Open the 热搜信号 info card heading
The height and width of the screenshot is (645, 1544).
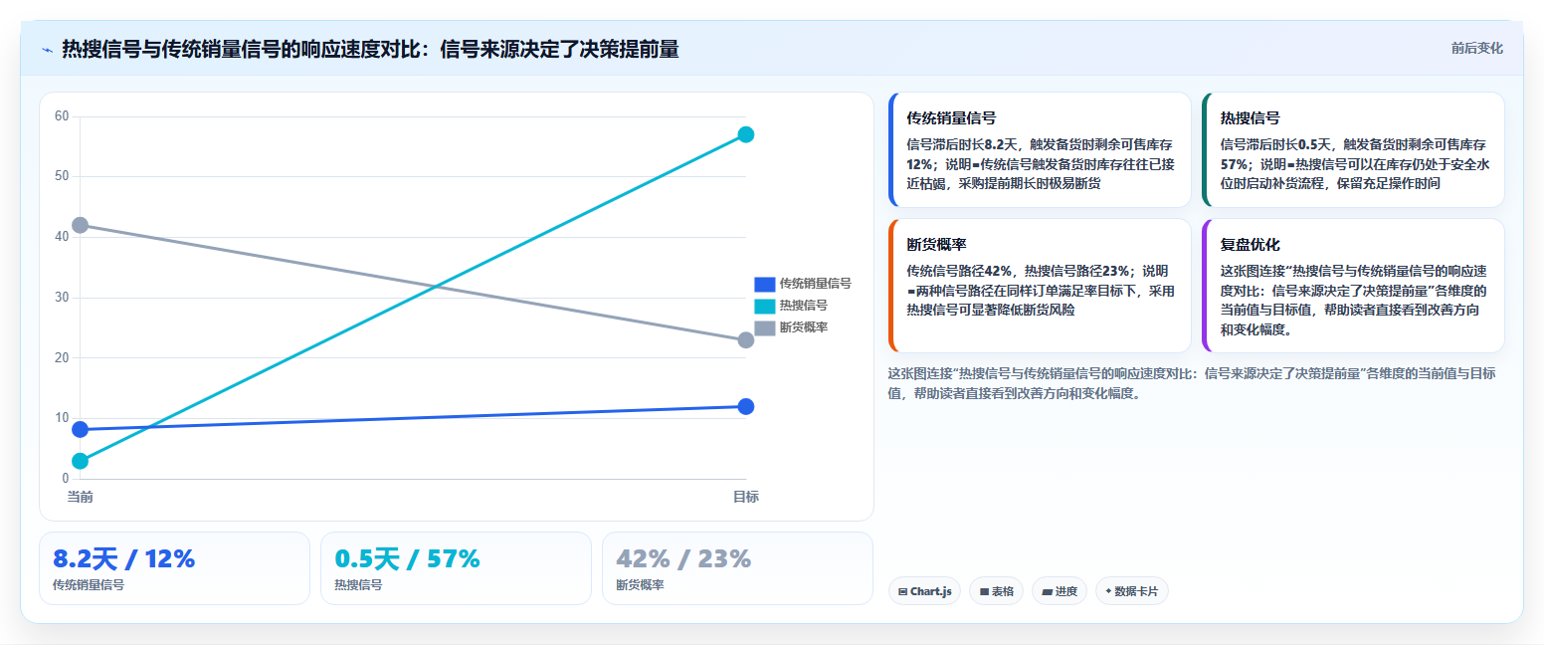coord(1250,117)
